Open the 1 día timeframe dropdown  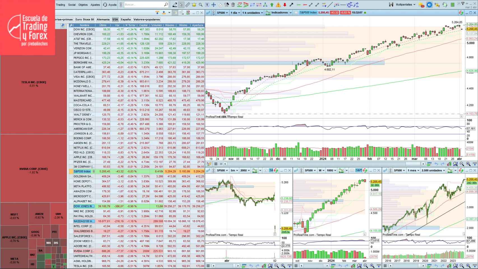click(x=235, y=12)
